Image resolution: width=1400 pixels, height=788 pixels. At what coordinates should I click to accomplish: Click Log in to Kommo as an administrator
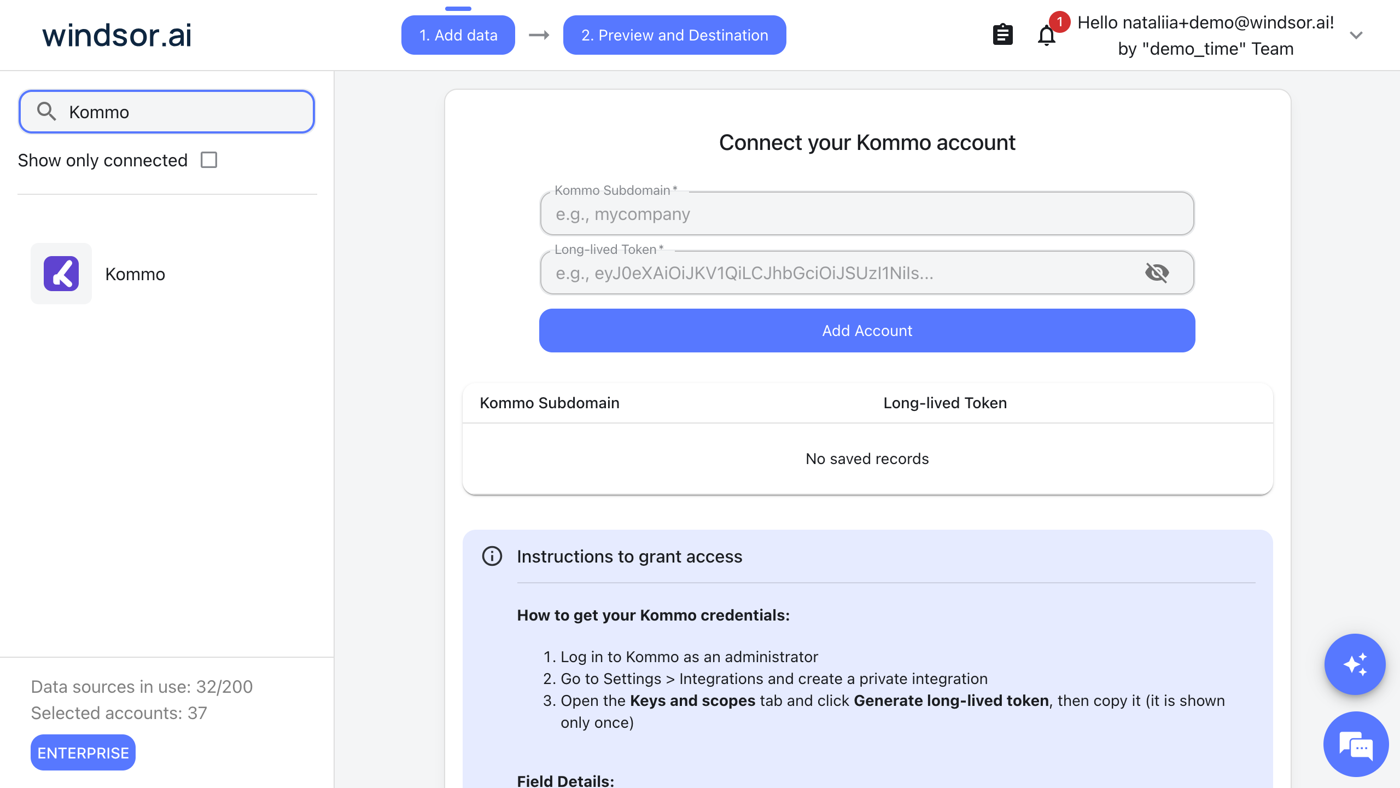coord(689,657)
